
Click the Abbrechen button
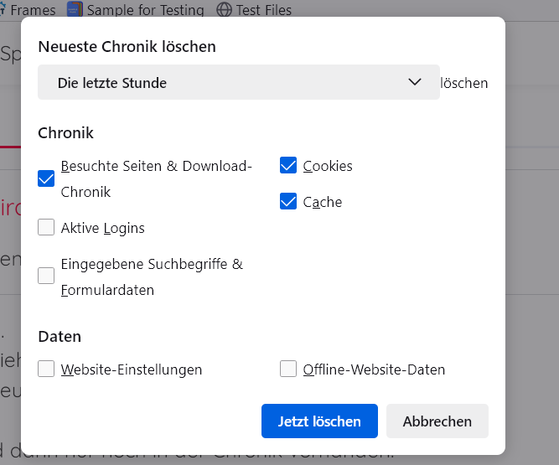click(437, 421)
